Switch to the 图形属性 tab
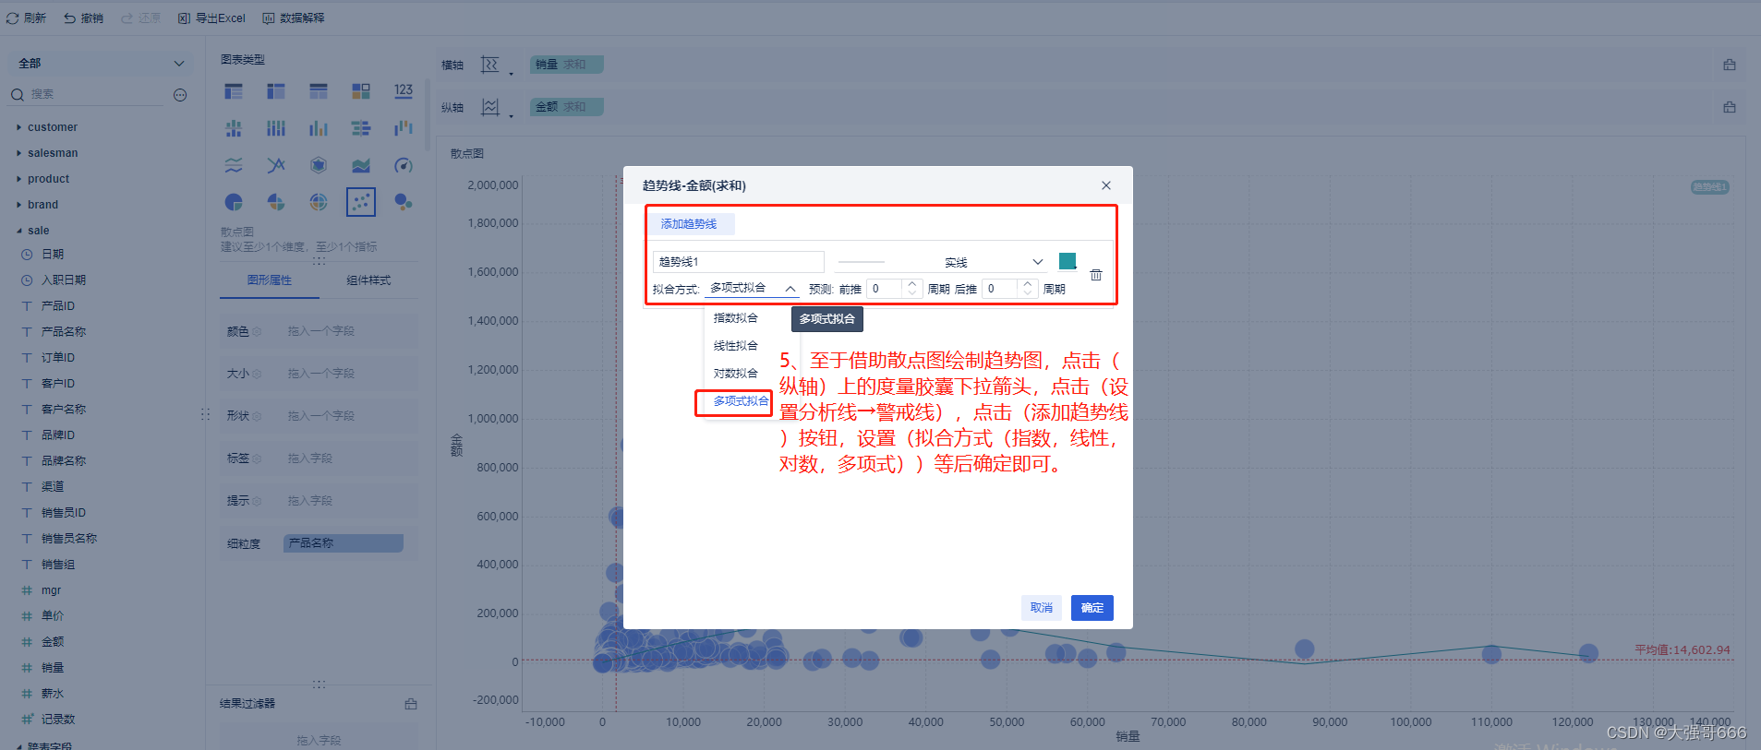The width and height of the screenshot is (1761, 750). tap(270, 280)
